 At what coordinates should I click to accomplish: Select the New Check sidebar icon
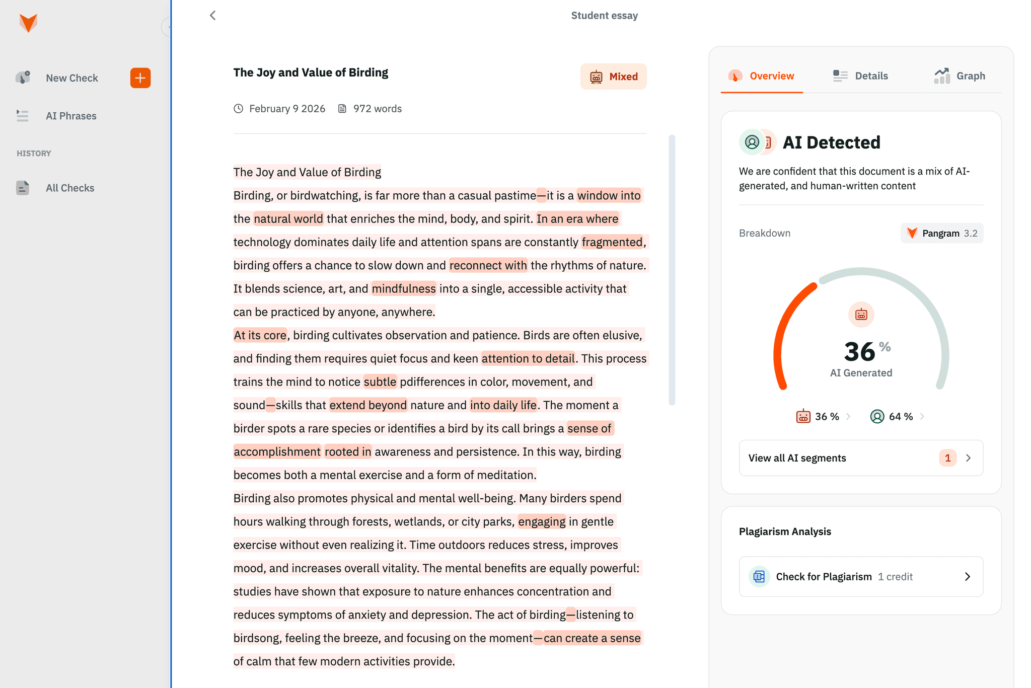(22, 78)
